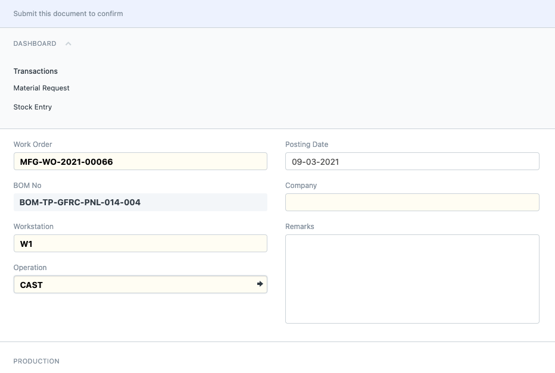This screenshot has width=555, height=373.
Task: Click the DASHBOARD section heading
Action: click(x=35, y=43)
